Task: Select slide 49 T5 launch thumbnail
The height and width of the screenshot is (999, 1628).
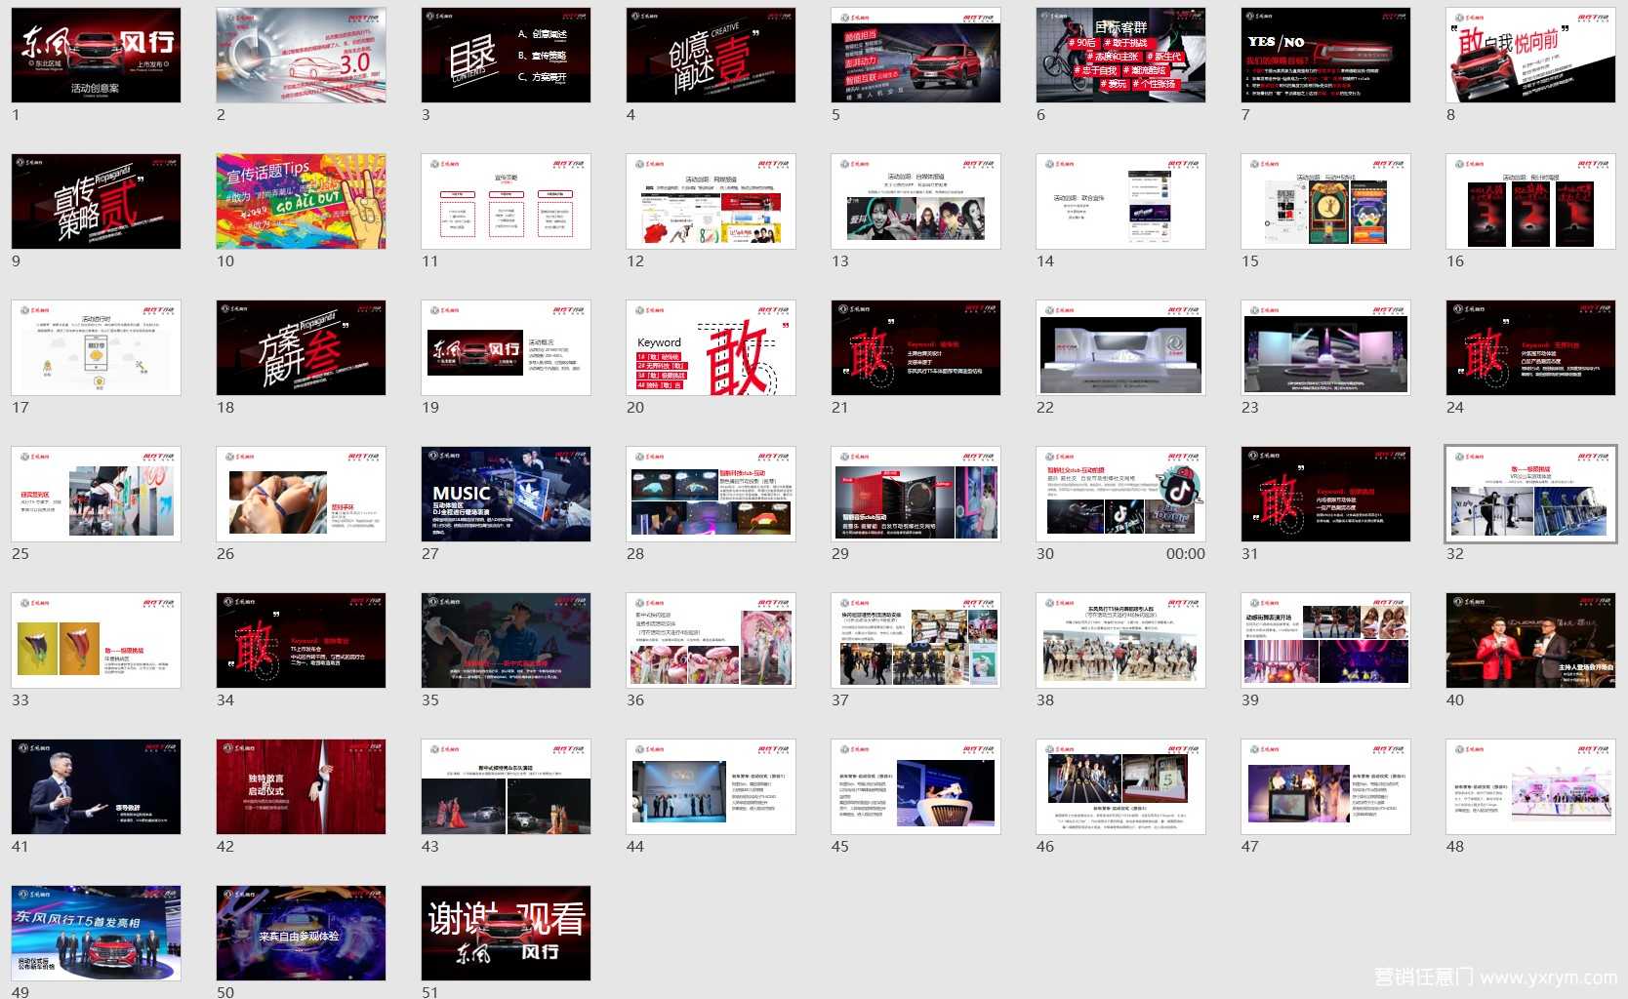Action: [96, 933]
